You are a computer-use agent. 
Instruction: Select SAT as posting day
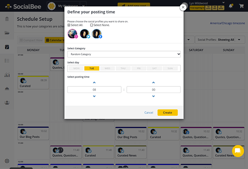pyautogui.click(x=154, y=68)
